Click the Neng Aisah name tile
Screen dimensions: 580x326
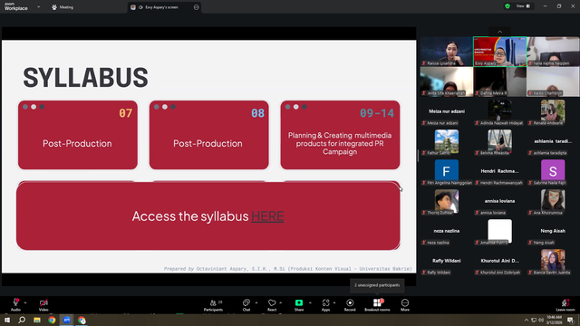click(x=553, y=232)
